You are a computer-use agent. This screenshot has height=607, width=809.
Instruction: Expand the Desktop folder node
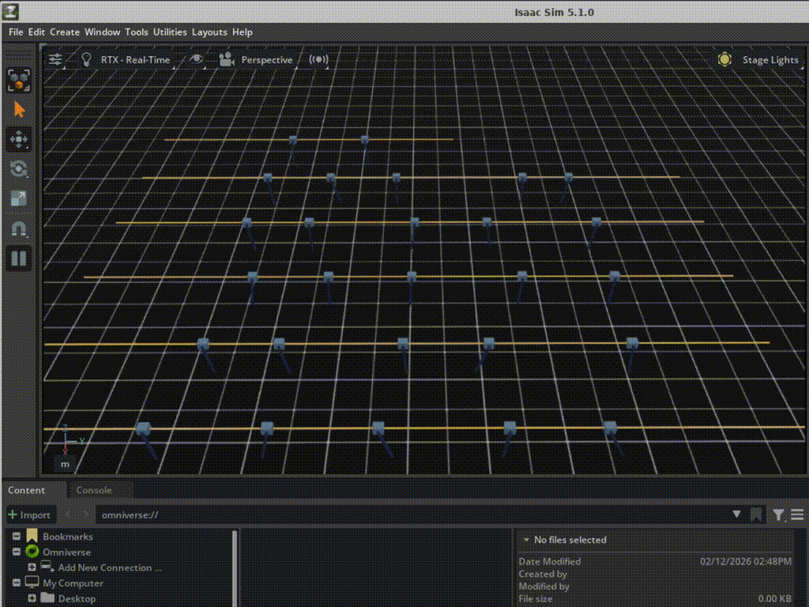coord(32,598)
